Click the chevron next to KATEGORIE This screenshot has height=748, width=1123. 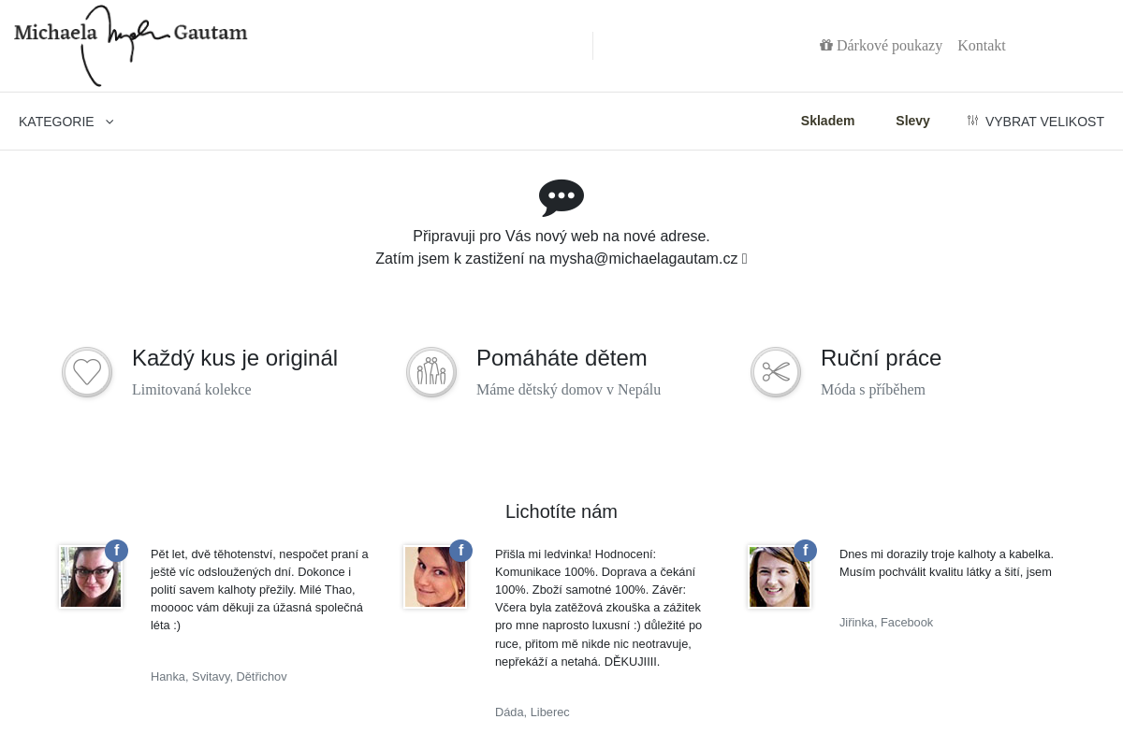(x=109, y=122)
